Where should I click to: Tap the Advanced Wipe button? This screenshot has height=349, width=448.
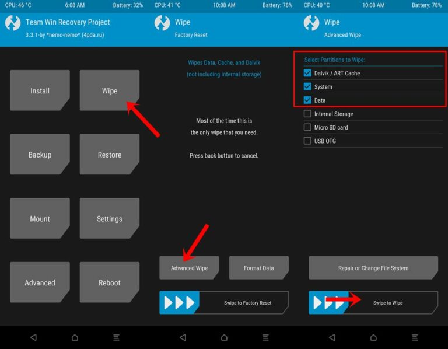[189, 268]
